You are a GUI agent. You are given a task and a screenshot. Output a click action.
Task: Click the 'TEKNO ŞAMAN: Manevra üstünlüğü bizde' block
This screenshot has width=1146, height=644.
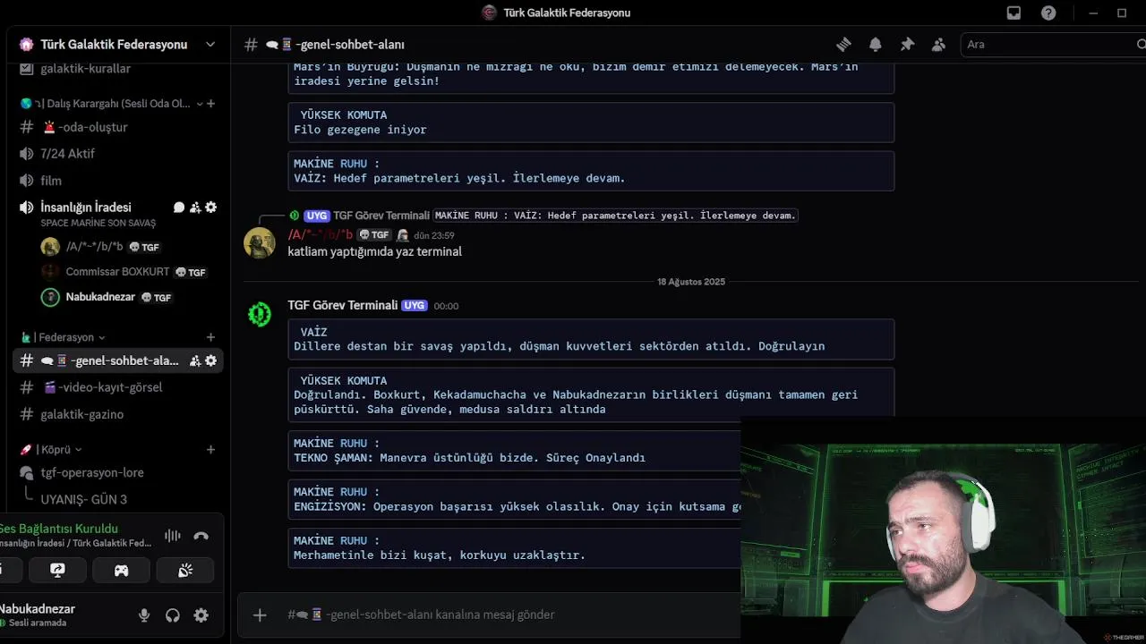pos(515,451)
